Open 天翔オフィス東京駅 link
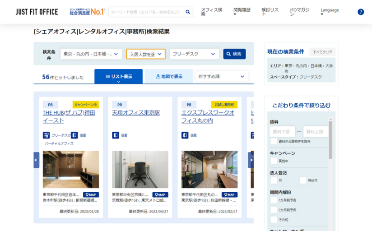 point(136,113)
